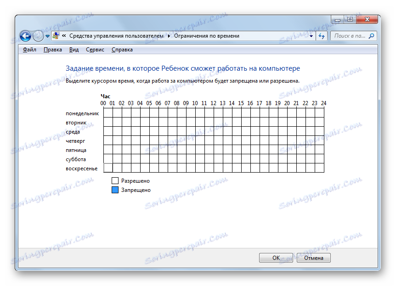Click the 'воскресенье' row label
396x286 pixels.
[82, 168]
